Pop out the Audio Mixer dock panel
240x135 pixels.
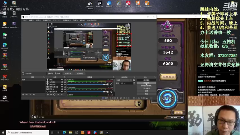click(x=114, y=77)
